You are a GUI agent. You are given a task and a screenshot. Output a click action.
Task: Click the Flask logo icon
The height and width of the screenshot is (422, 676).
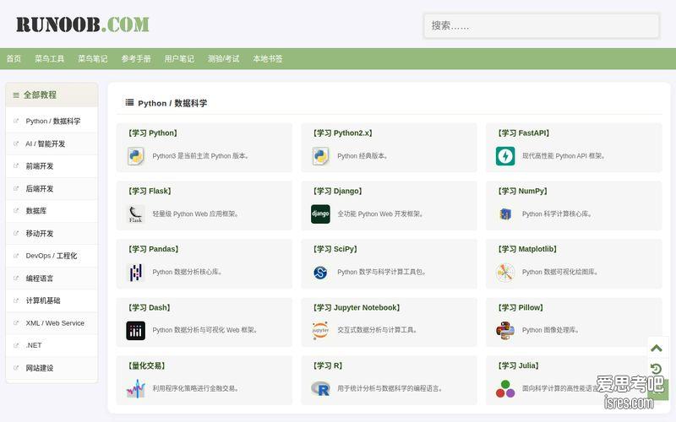pos(136,214)
